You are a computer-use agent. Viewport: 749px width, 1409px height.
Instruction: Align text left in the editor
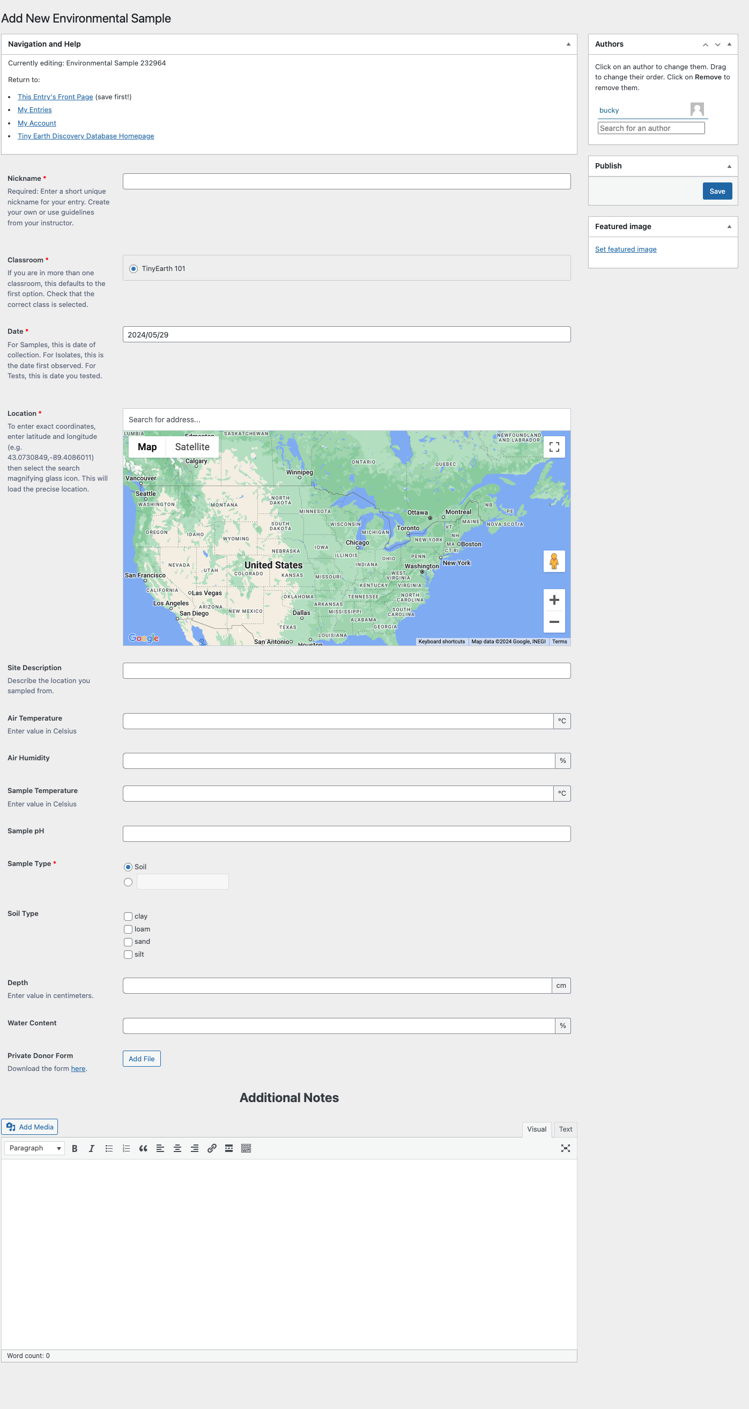pos(160,1148)
